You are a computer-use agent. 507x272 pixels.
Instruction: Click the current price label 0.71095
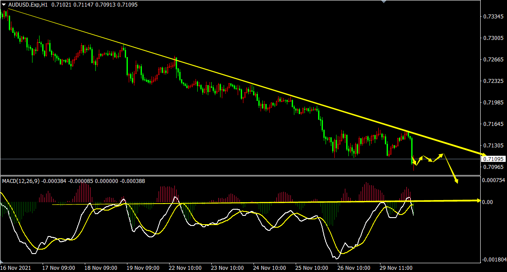click(493, 159)
